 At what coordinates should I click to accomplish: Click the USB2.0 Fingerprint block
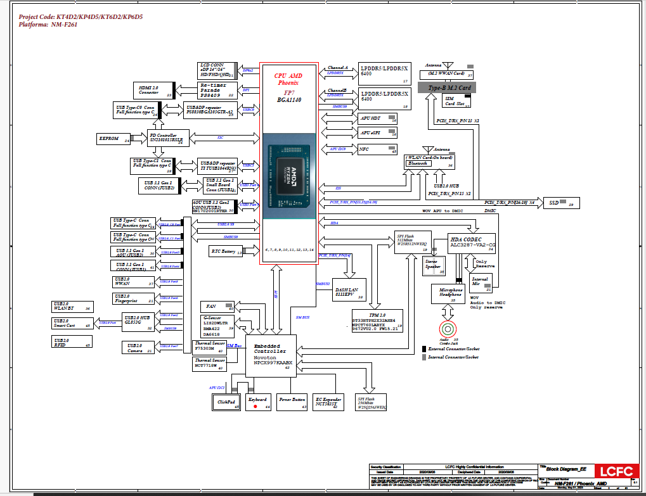[x=134, y=299]
